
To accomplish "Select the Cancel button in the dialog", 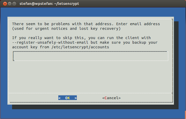I will 111,98.
